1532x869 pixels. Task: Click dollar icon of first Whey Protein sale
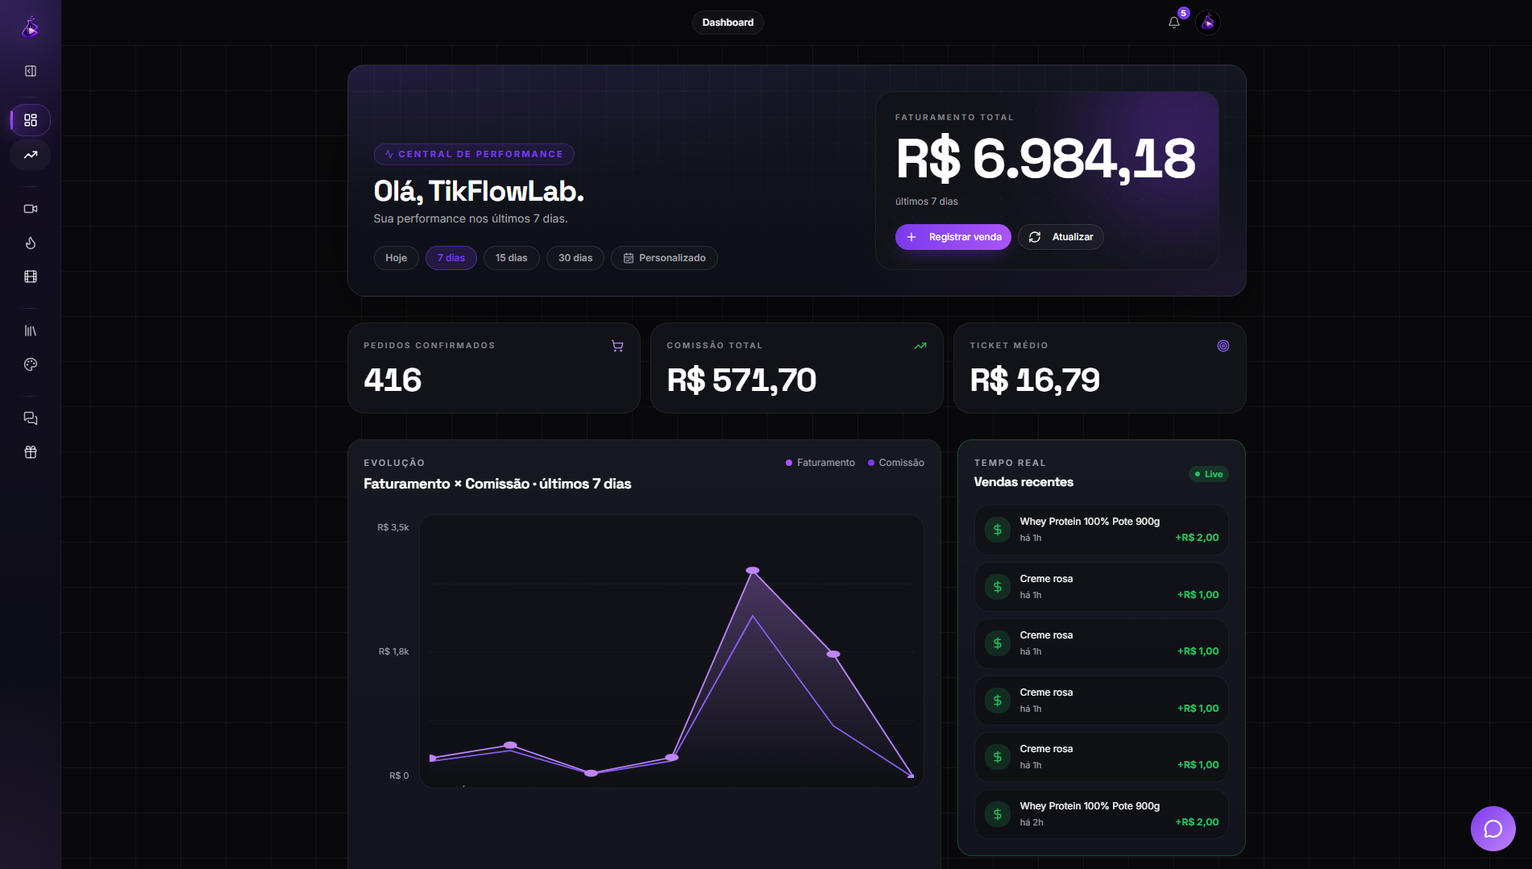[998, 530]
